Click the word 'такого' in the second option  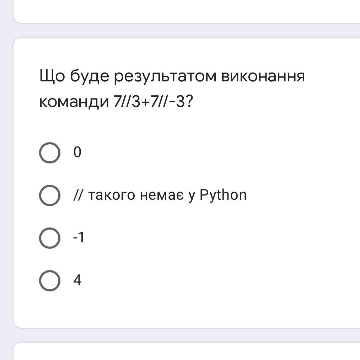point(112,195)
